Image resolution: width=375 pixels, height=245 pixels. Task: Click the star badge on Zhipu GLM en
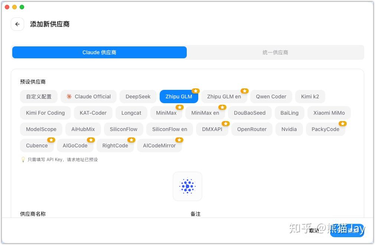coord(245,91)
